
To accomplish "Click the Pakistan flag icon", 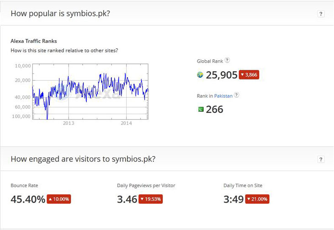I will click(200, 110).
